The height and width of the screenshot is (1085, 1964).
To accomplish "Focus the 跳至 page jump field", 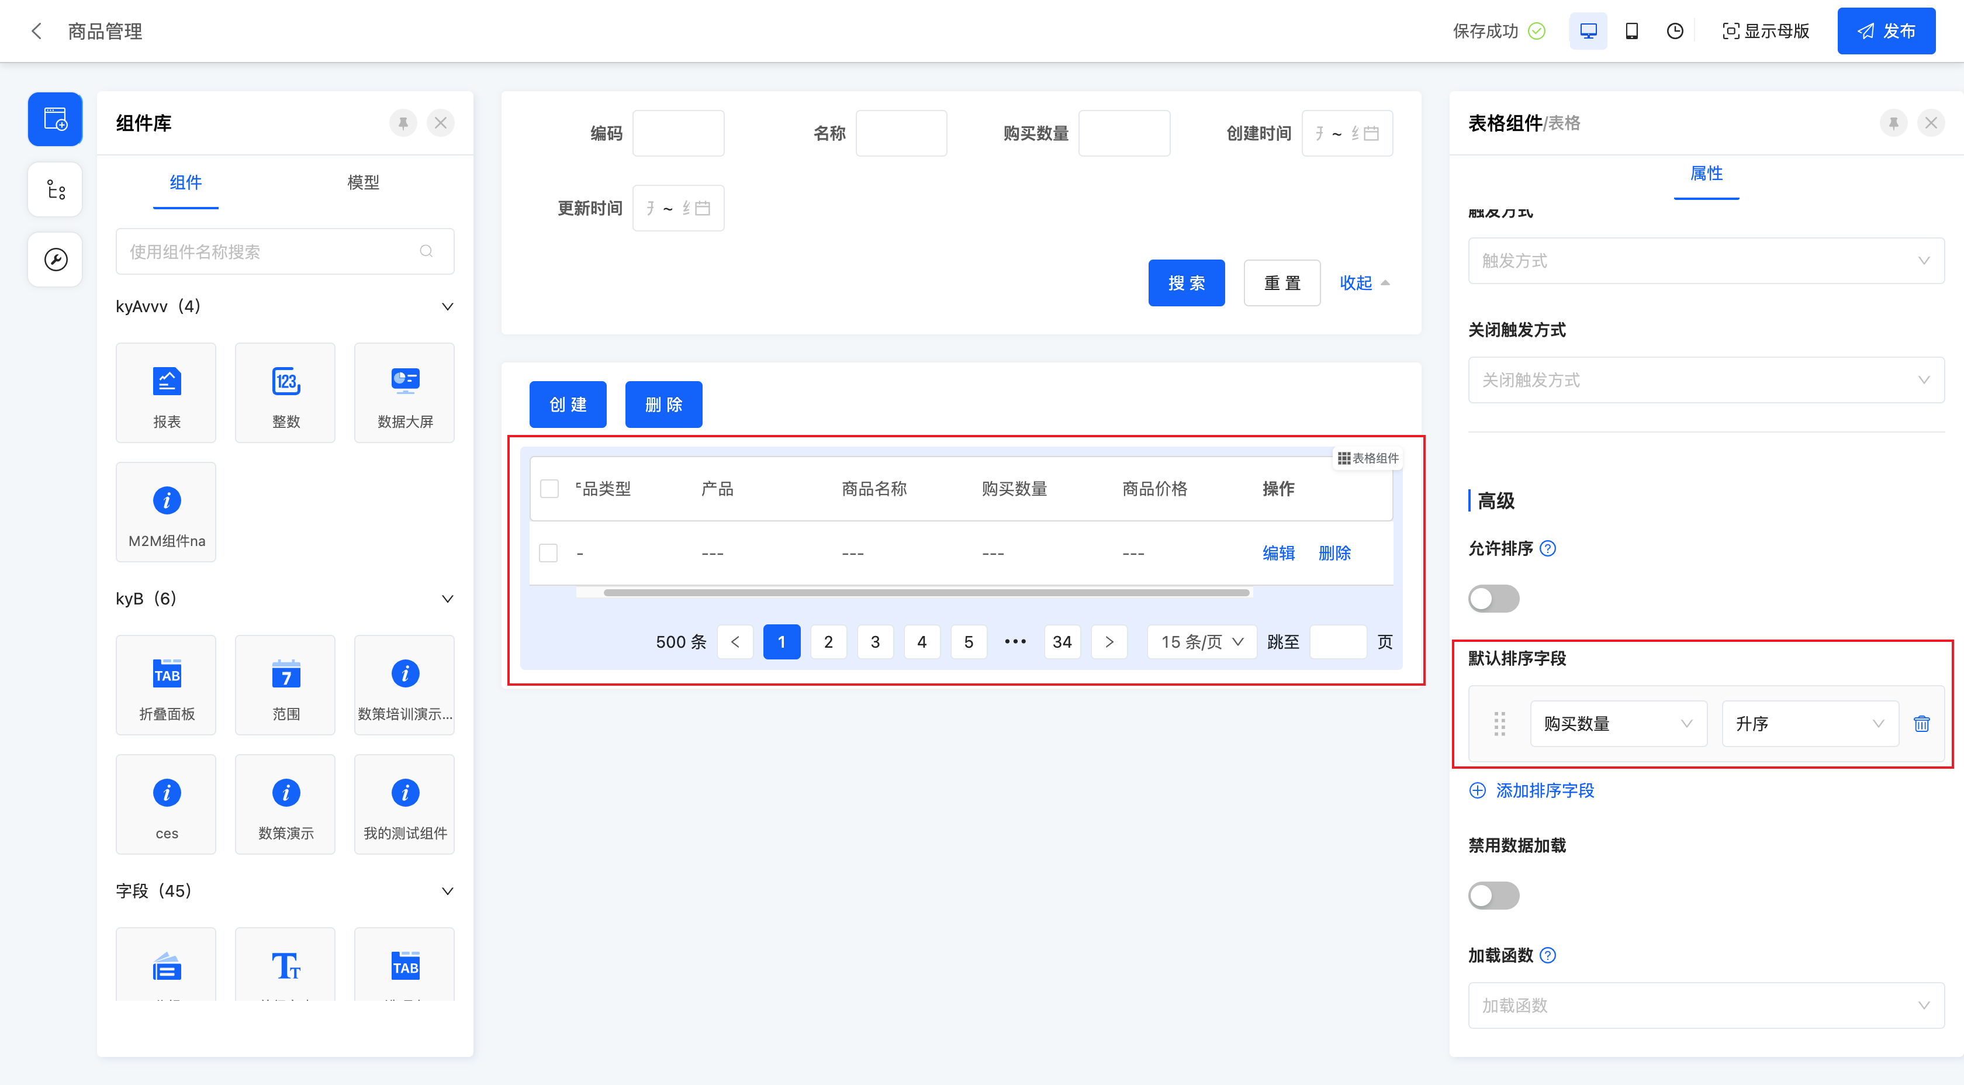I will (1338, 642).
